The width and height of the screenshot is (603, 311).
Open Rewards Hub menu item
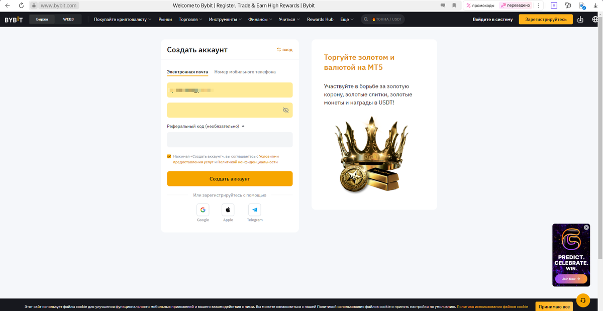coord(320,20)
